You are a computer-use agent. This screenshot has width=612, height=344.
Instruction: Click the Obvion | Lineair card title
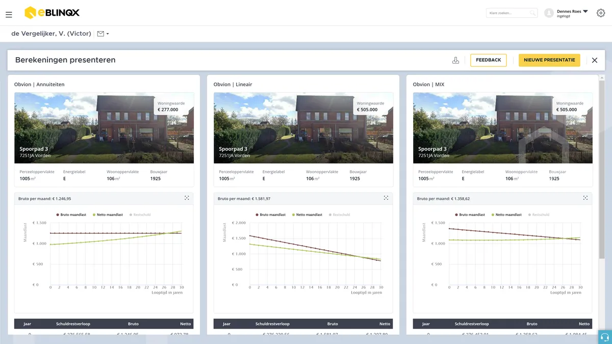tap(233, 85)
